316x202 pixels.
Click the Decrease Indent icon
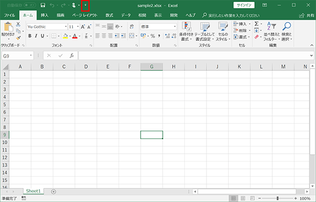(117, 36)
